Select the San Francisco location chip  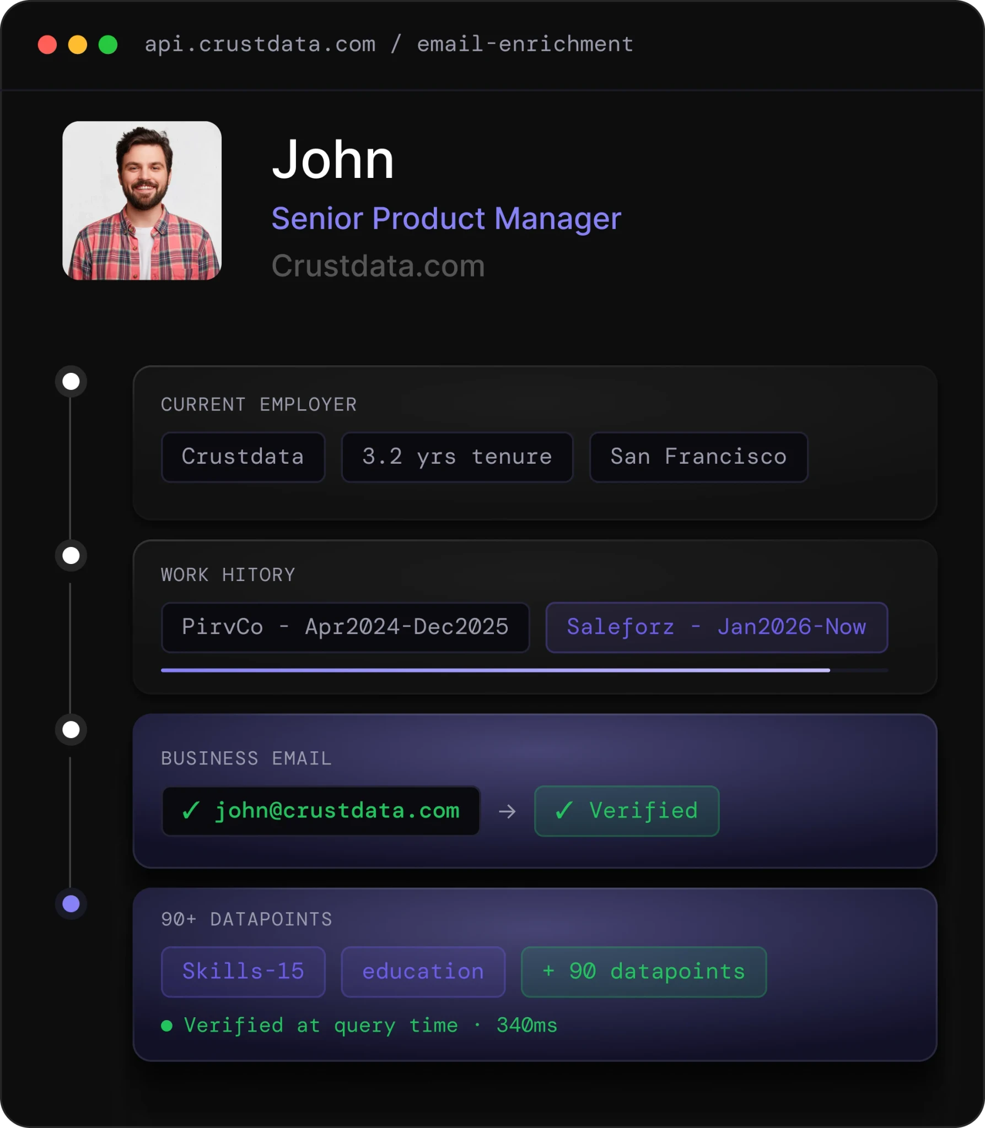(698, 457)
